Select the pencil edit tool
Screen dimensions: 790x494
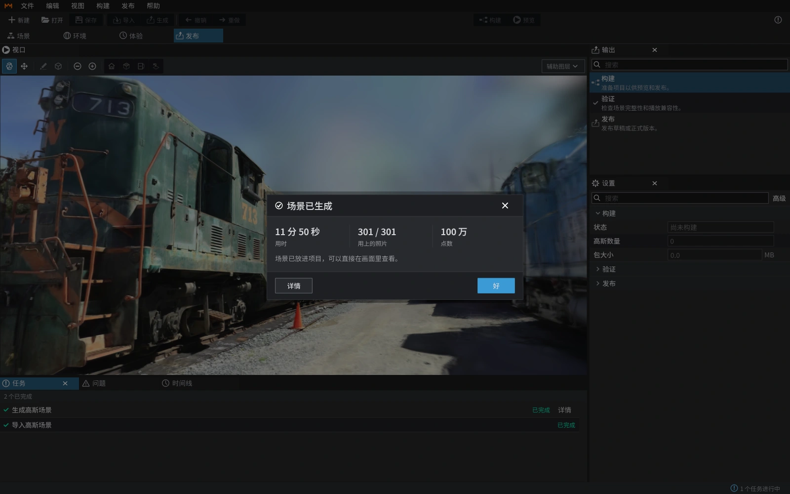click(x=43, y=66)
